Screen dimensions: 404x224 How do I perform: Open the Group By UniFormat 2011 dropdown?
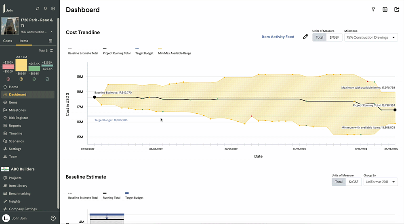(380, 182)
